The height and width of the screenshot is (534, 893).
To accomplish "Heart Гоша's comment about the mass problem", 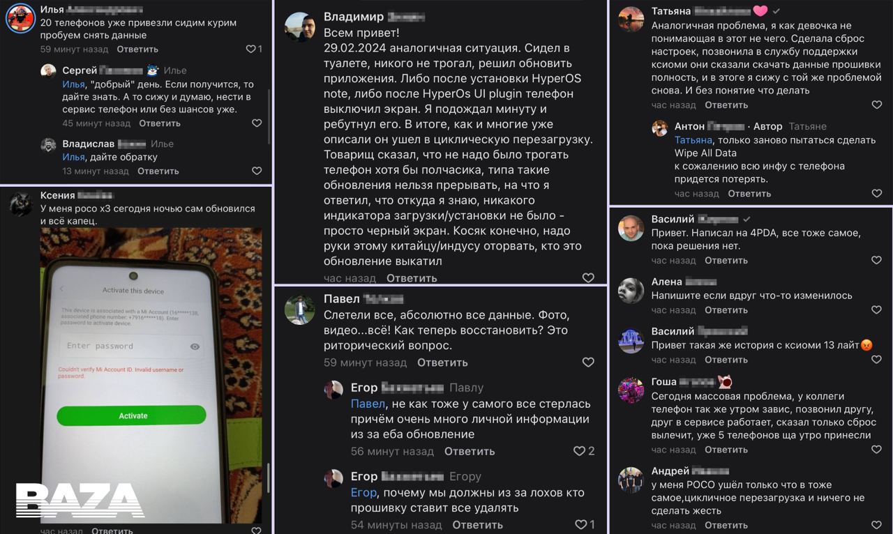I will click(877, 450).
